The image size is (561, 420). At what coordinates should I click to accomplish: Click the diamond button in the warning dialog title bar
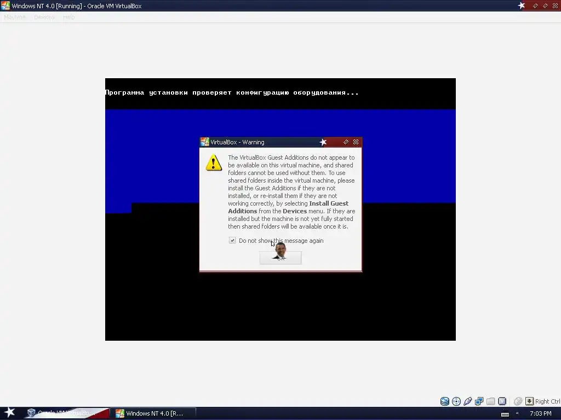click(x=346, y=142)
